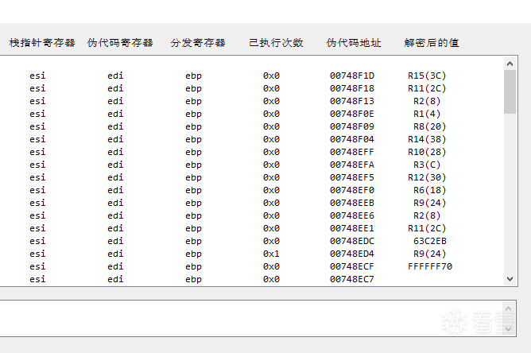The width and height of the screenshot is (531, 353).
Task: Select address 00748EE1
Action: pos(352,228)
